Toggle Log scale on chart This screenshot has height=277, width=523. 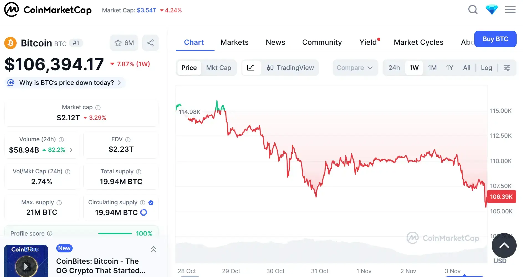486,68
